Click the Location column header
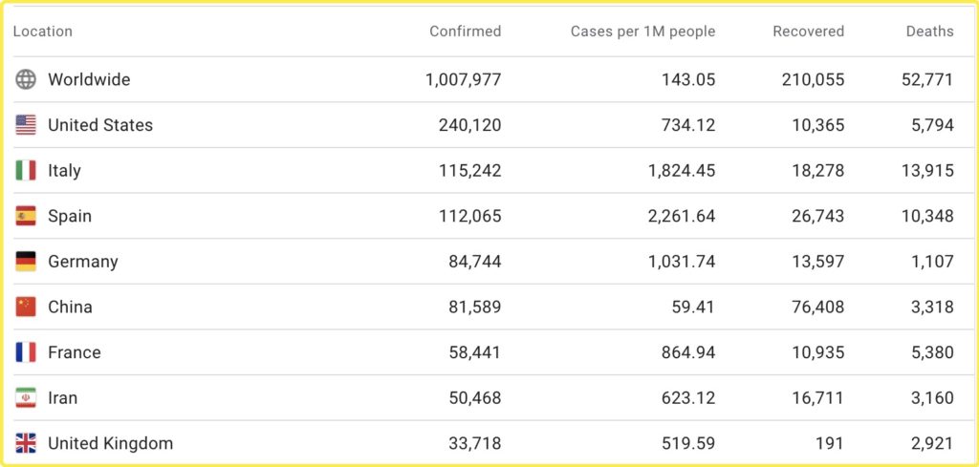This screenshot has width=979, height=467. 43,32
